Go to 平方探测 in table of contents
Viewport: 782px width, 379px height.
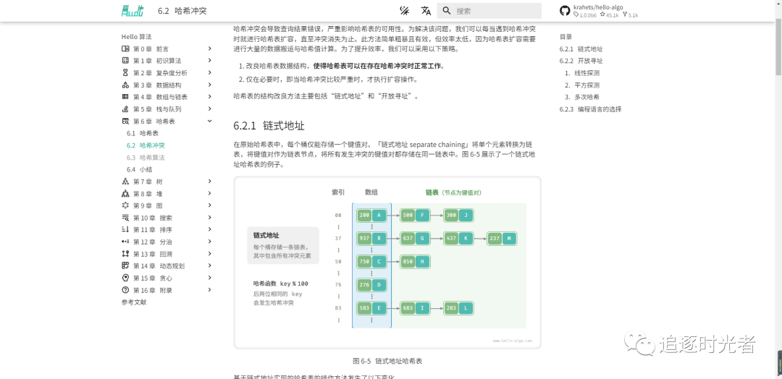click(586, 85)
